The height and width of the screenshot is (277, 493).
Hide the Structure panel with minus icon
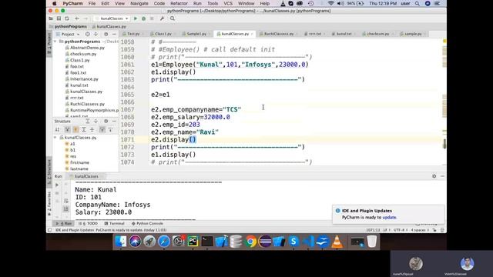[114, 122]
